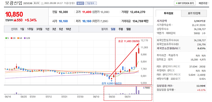This screenshot has width=212, height=102.
Task: Select the 1일 line chart period
Action: [x=22, y=29]
